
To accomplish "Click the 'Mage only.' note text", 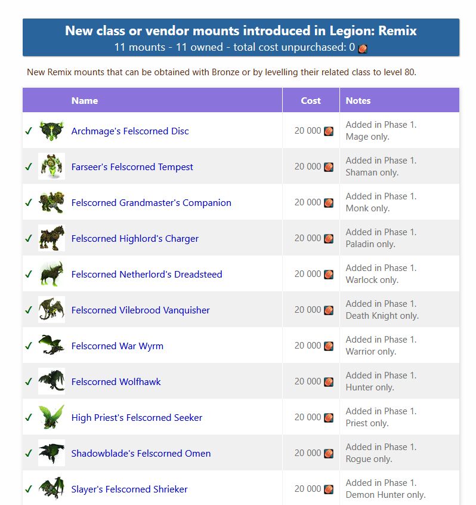I will [x=367, y=137].
